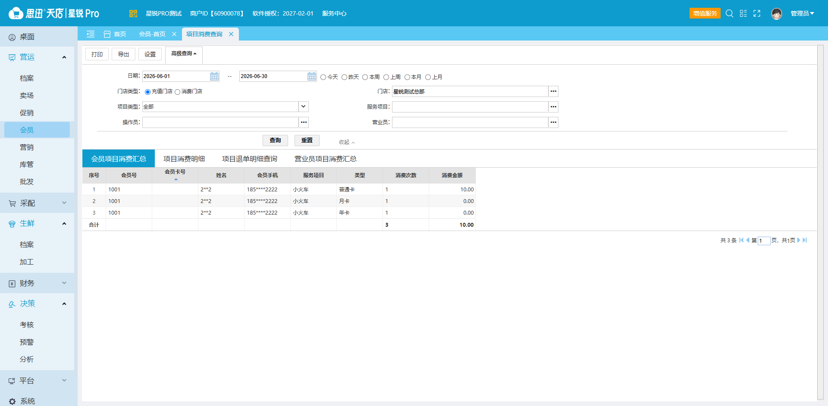The image size is (828, 406).
Task: Collapse the 决策 sidebar section
Action: tap(64, 304)
